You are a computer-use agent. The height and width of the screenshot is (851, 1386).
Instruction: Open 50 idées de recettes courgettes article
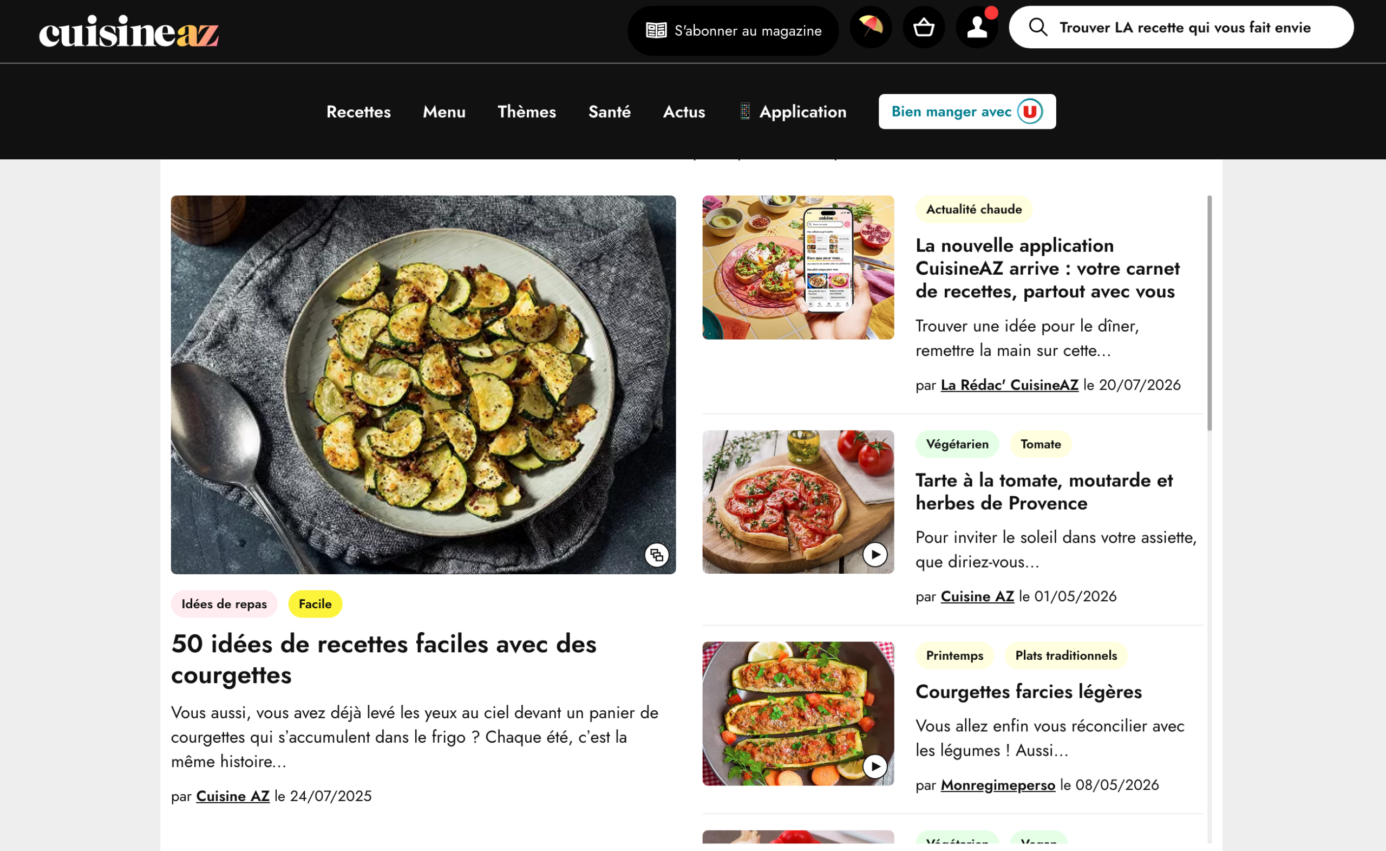(384, 659)
